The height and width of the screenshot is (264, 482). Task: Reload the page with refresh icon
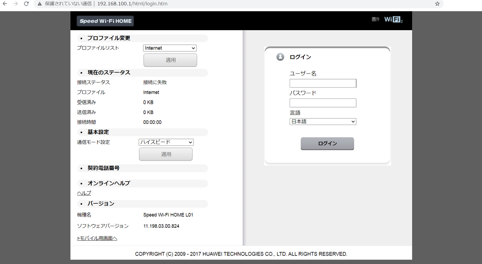click(x=26, y=4)
